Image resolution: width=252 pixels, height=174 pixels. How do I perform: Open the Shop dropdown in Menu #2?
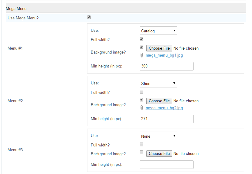(158, 83)
